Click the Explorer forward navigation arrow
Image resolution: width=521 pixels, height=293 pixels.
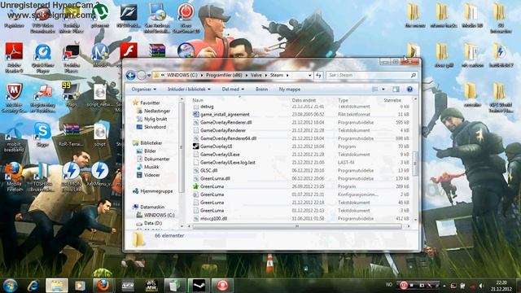click(x=142, y=76)
